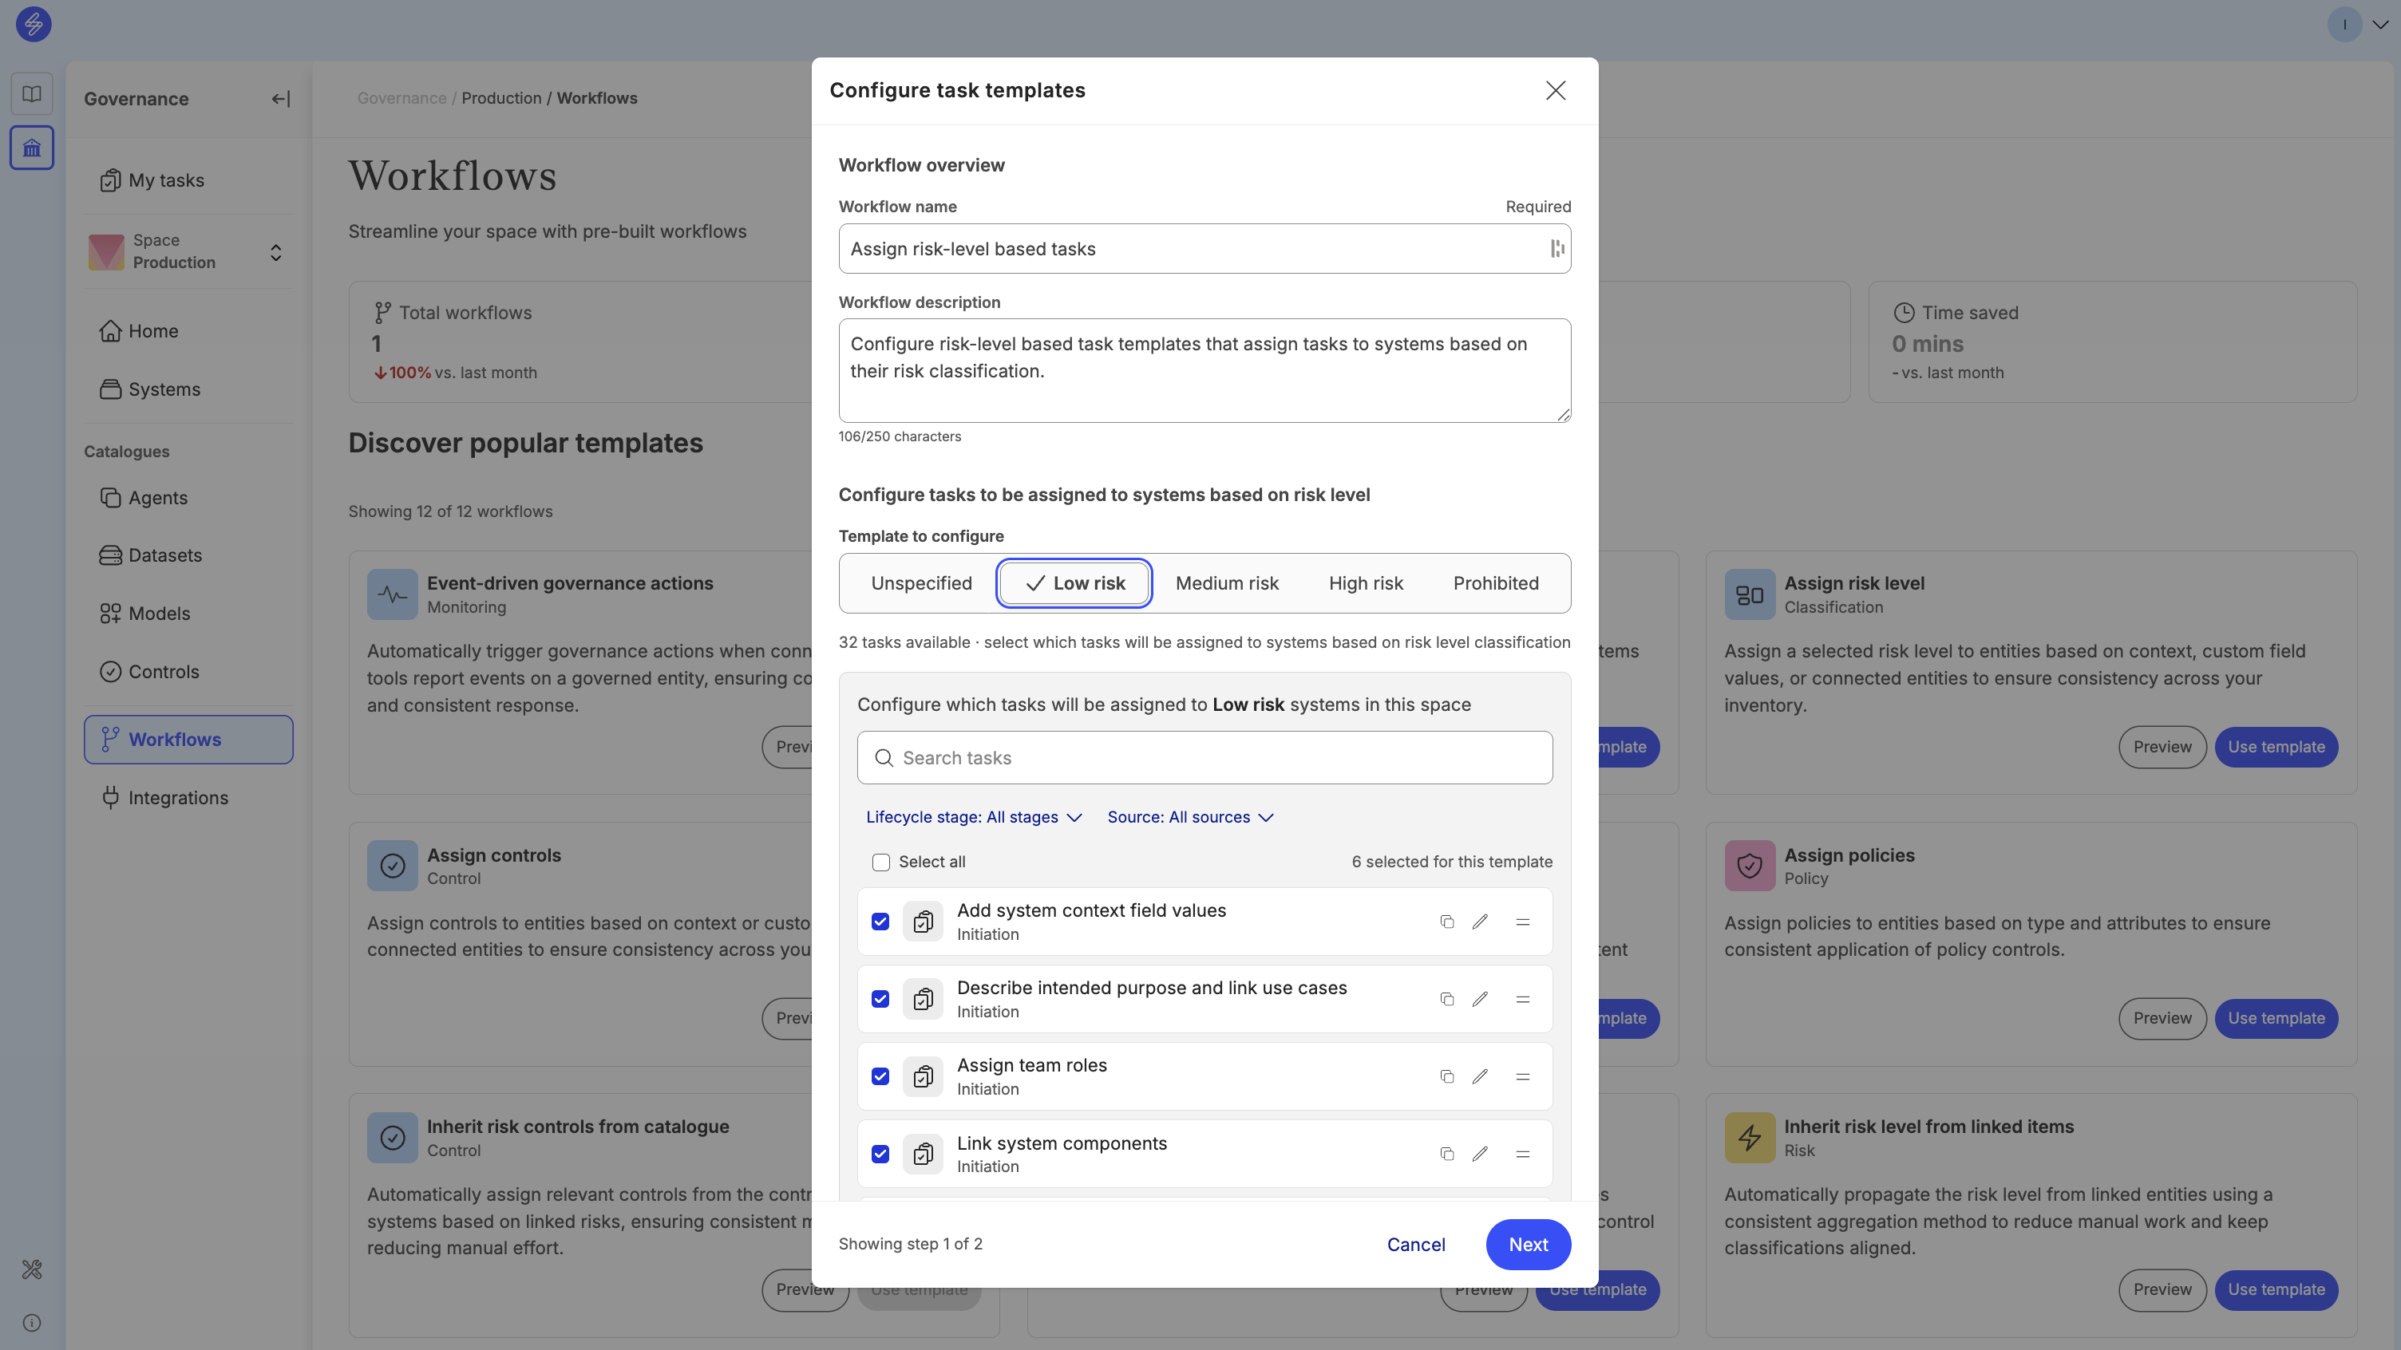Screen dimensions: 2401x1350
Task: Duplicate the 'Link system components' task
Action: coord(1446,1154)
